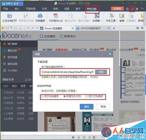Click 全场5折GO~ promo link
The height and width of the screenshot is (140, 146).
click(x=62, y=50)
